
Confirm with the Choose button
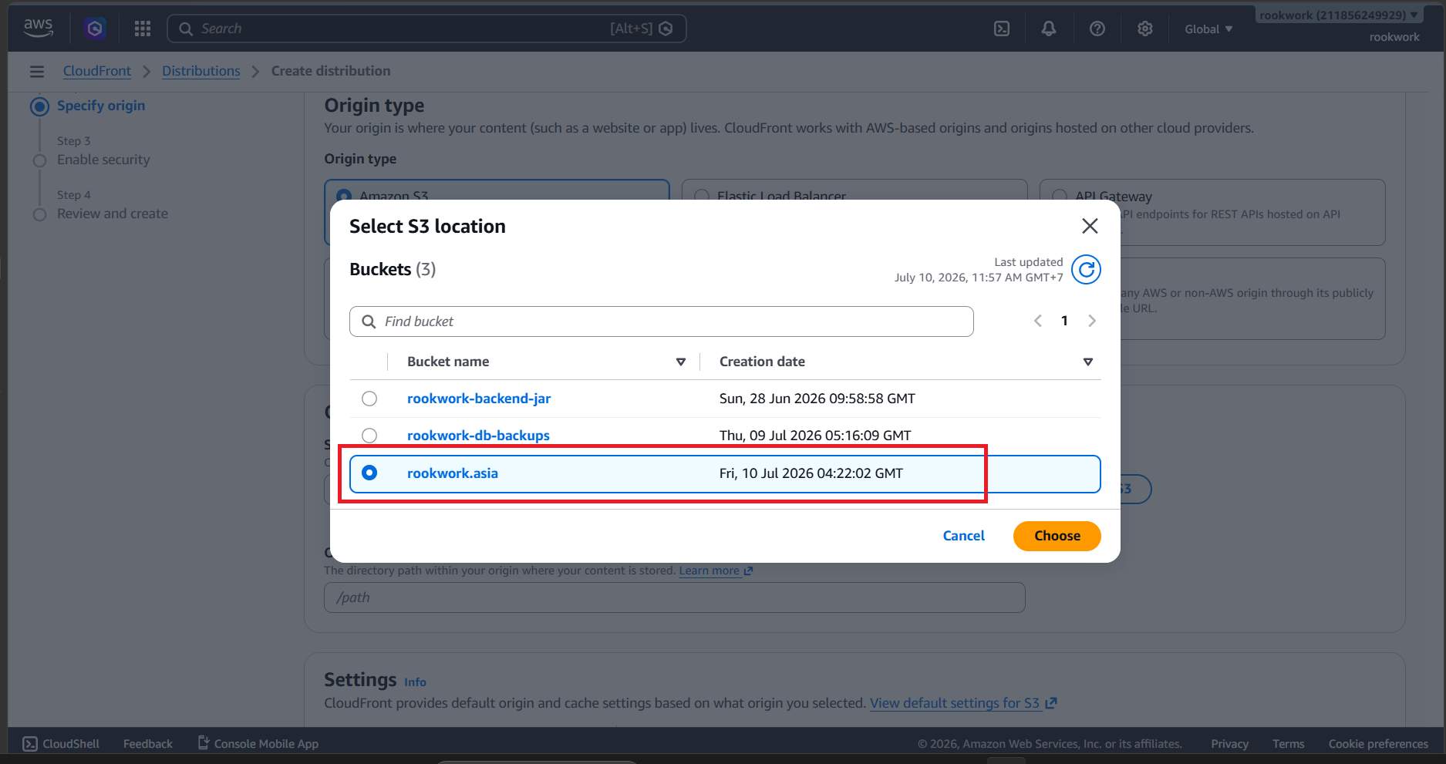pos(1057,536)
